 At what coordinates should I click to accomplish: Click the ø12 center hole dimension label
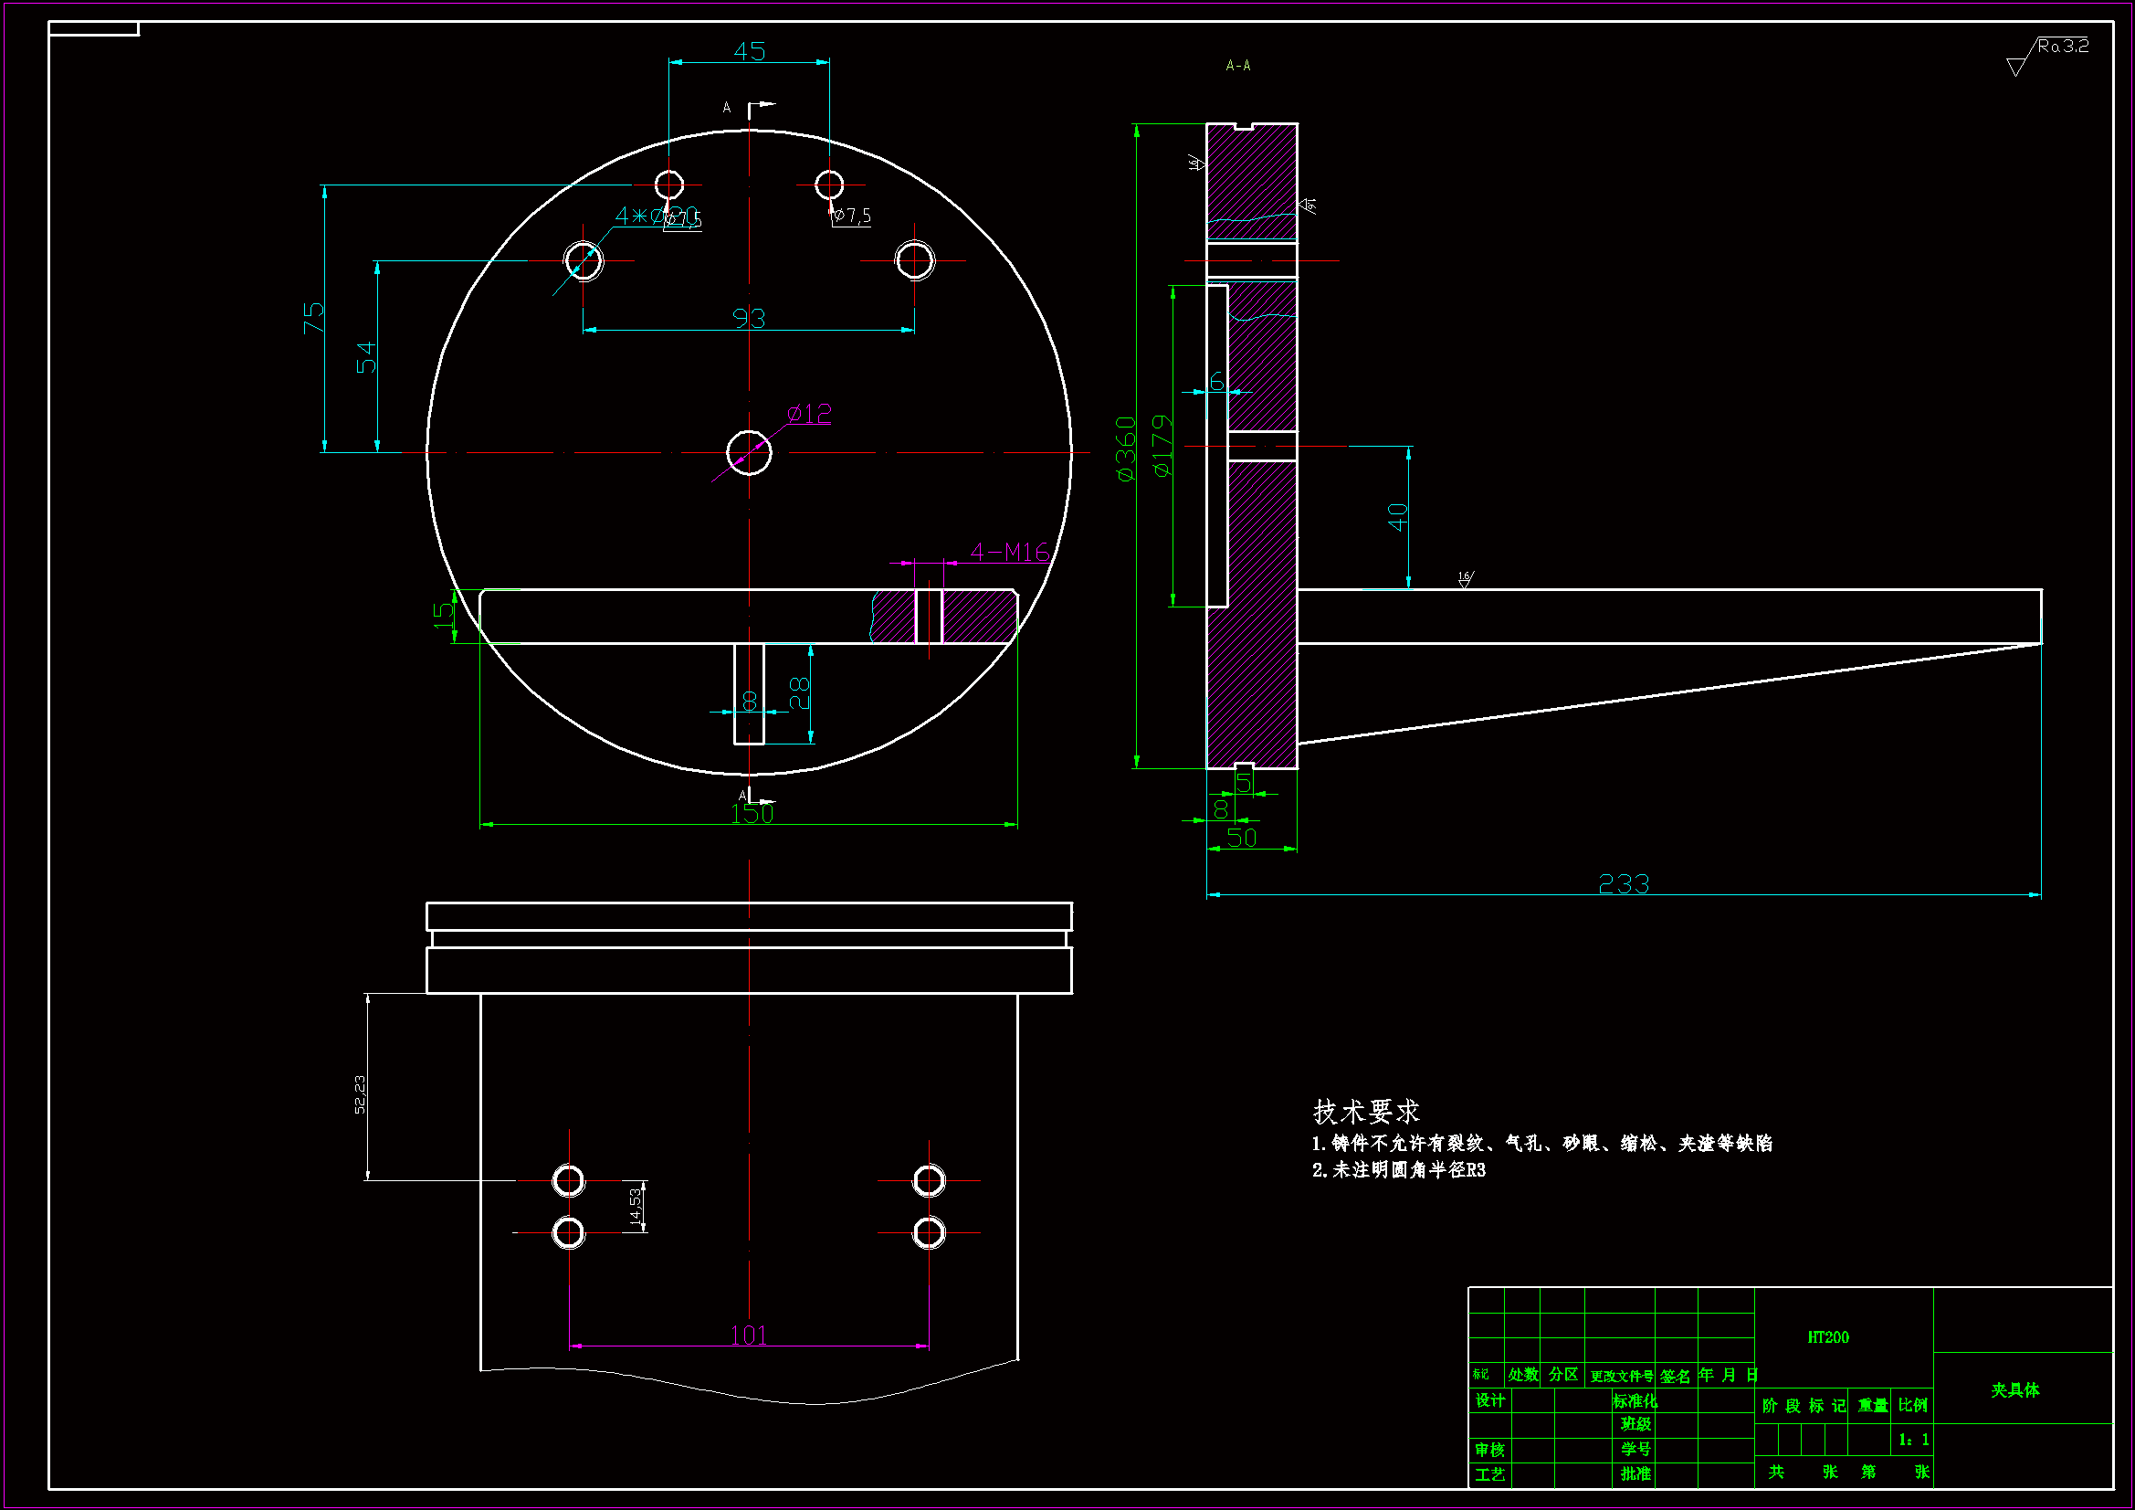pyautogui.click(x=809, y=414)
